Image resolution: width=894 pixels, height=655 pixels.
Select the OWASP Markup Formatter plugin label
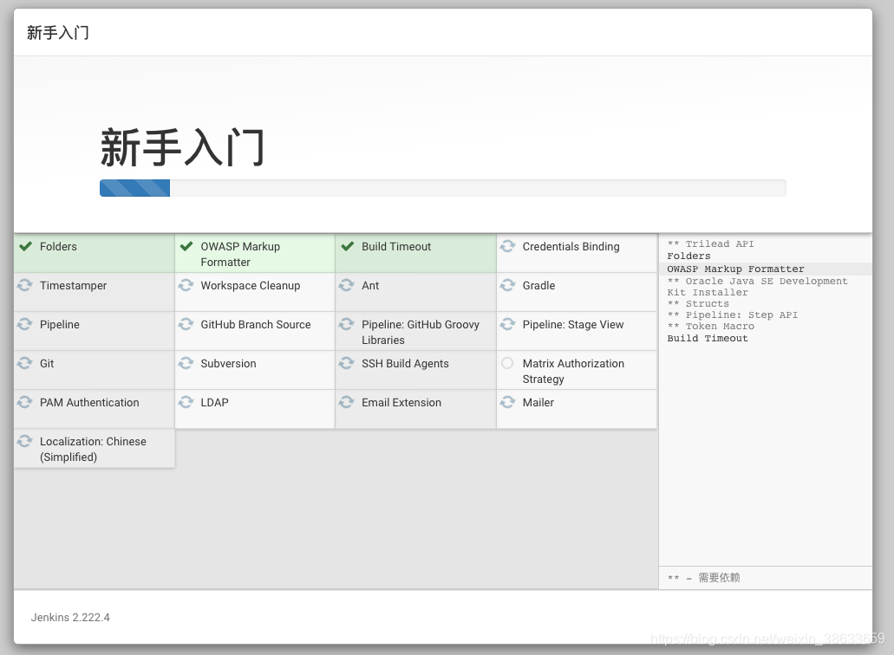click(x=240, y=254)
